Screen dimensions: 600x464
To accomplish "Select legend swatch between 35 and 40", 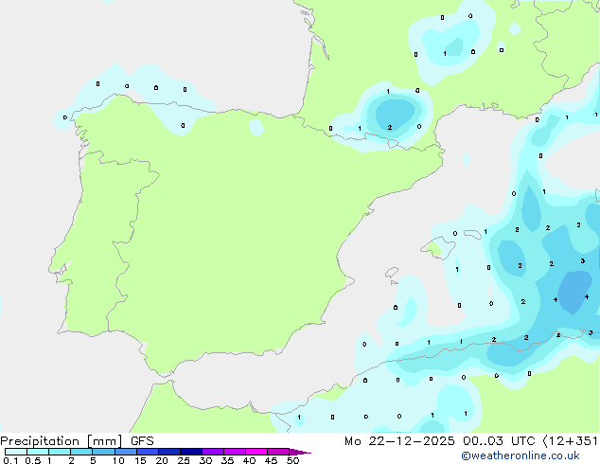I will point(235,452).
